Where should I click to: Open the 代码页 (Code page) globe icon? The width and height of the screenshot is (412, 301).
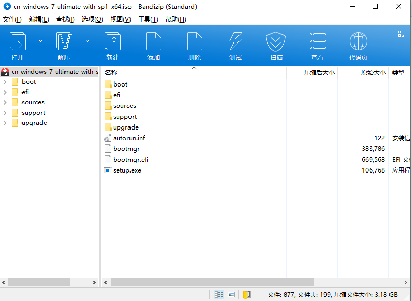click(358, 41)
